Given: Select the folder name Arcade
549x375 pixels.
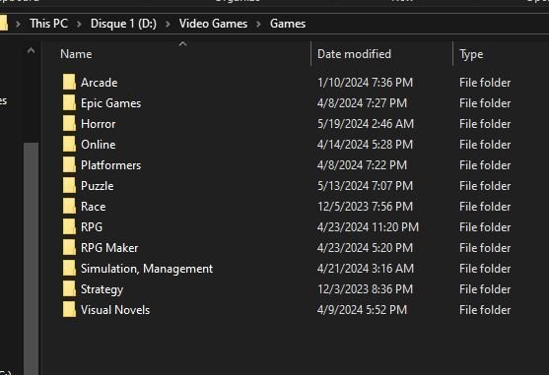Looking at the screenshot, I should [100, 83].
